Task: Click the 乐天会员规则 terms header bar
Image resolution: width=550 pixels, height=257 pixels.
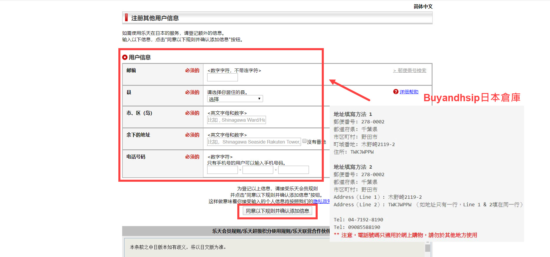Action: [x=226, y=231]
